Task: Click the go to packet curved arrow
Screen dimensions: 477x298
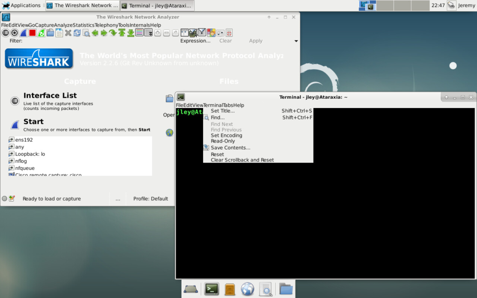Action: tap(113, 33)
